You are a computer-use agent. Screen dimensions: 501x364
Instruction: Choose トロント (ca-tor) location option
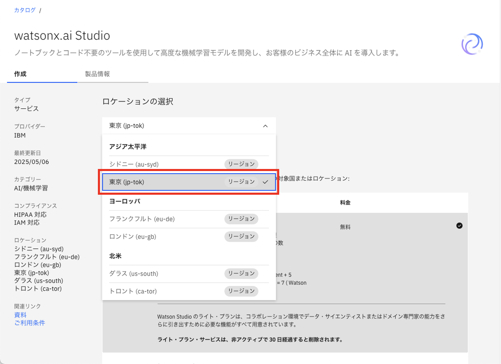133,291
